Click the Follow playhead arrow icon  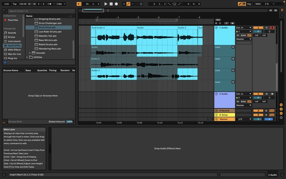pyautogui.click(x=78, y=4)
